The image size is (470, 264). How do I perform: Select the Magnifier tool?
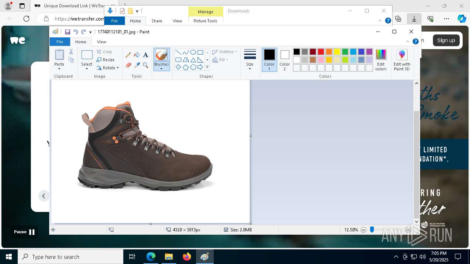(x=145, y=65)
